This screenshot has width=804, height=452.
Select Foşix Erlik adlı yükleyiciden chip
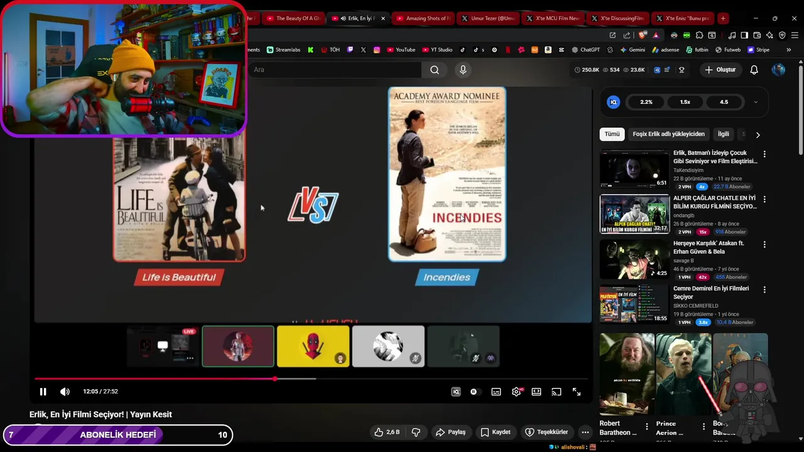(x=668, y=134)
